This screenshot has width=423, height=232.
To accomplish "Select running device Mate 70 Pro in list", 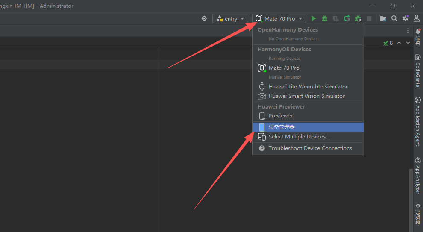I will pos(308,68).
